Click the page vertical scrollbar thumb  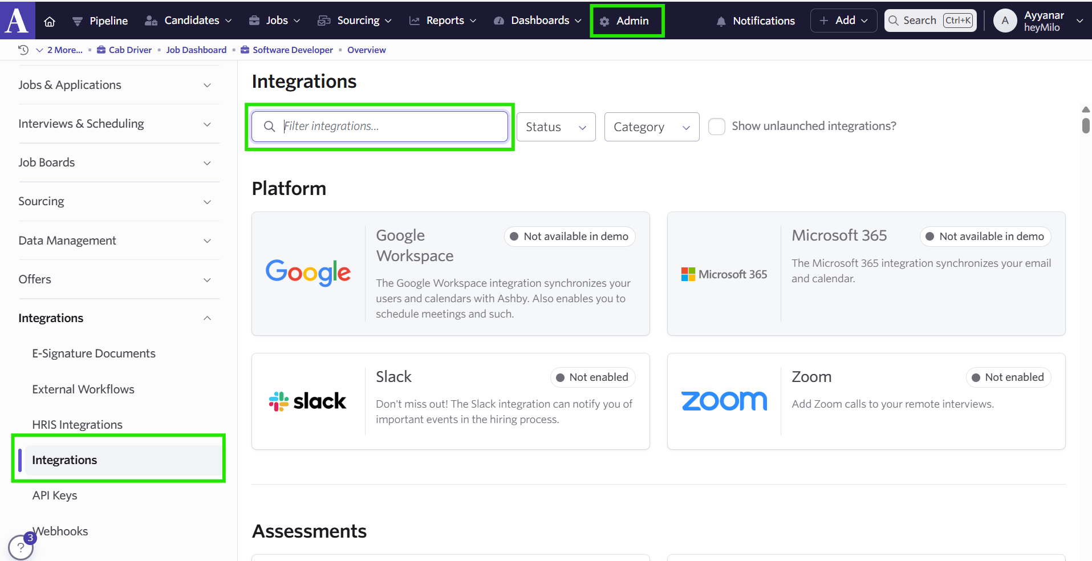(1086, 125)
